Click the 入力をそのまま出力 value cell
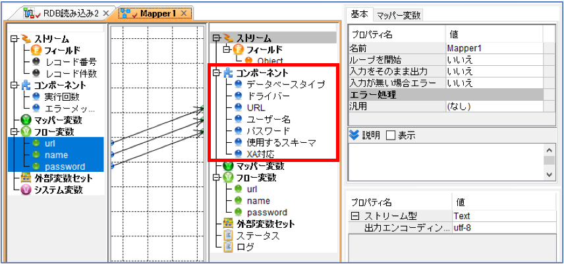 (x=494, y=72)
